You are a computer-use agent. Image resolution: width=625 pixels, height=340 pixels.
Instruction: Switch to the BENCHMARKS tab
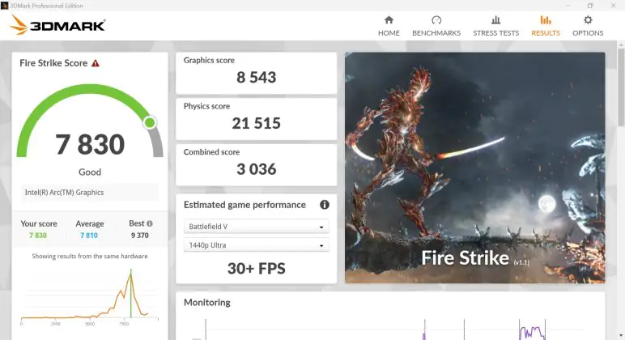pos(436,26)
